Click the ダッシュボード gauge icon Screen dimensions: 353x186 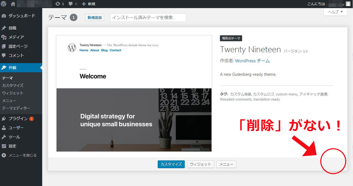pyautogui.click(x=3, y=16)
